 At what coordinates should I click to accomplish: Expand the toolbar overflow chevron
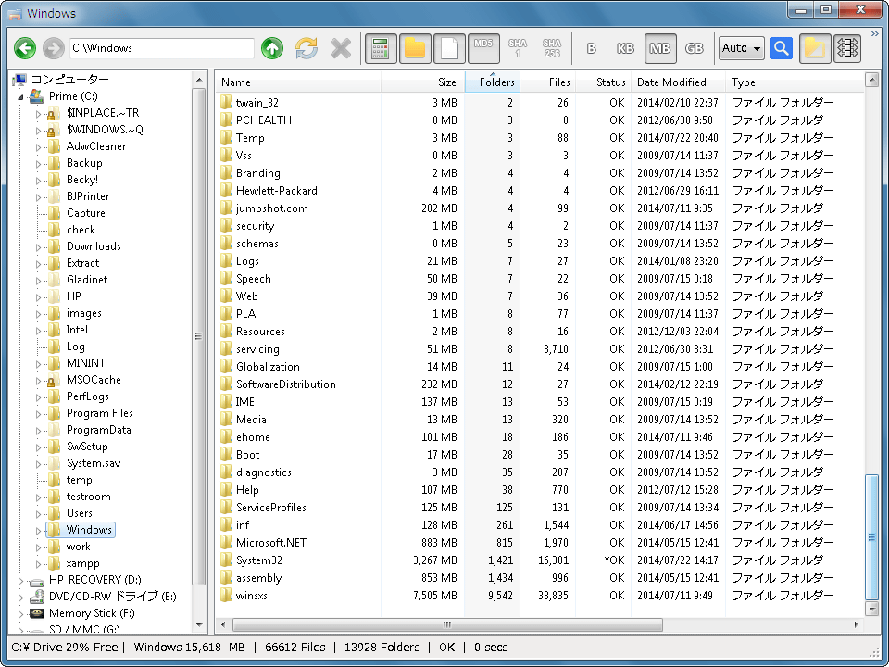(874, 34)
